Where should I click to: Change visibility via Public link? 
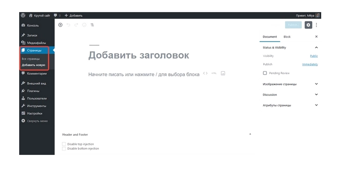coord(314,56)
